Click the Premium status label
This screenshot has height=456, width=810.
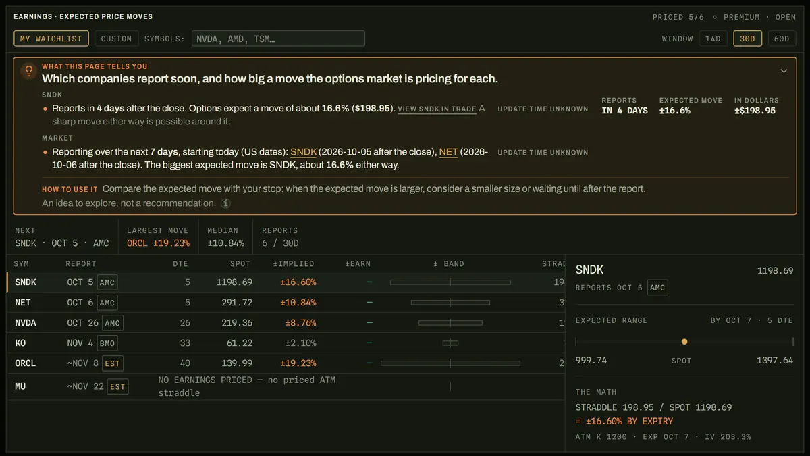[741, 17]
